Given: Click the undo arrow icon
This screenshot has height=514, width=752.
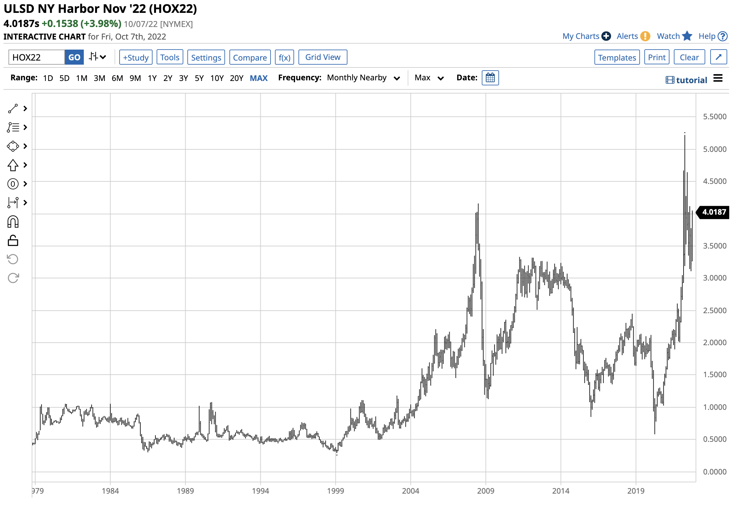Looking at the screenshot, I should (13, 260).
